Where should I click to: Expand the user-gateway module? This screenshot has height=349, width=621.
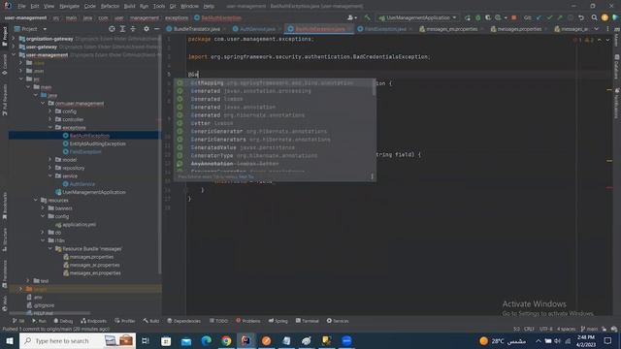point(14,47)
